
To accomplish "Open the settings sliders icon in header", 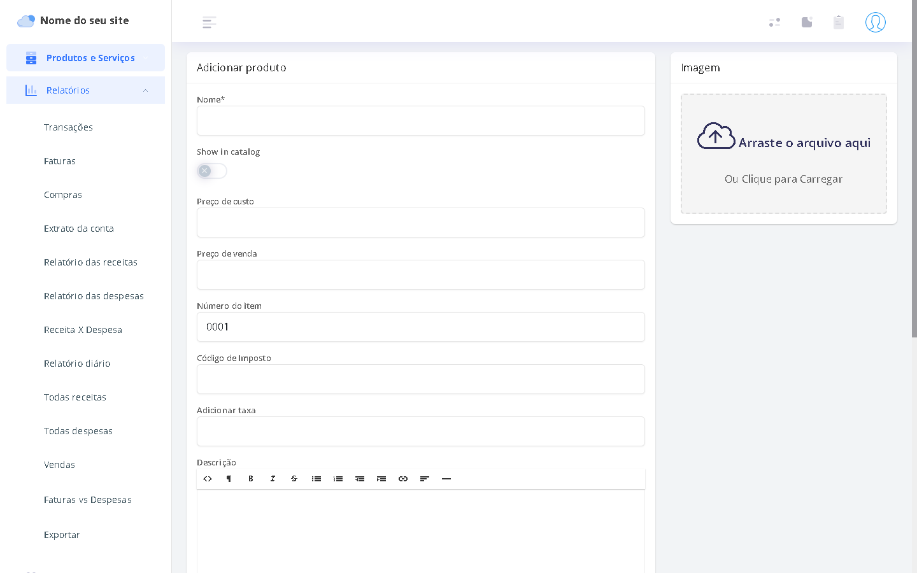I will click(x=774, y=22).
